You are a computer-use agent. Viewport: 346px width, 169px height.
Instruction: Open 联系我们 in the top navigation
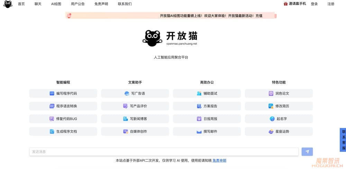tap(125, 4)
